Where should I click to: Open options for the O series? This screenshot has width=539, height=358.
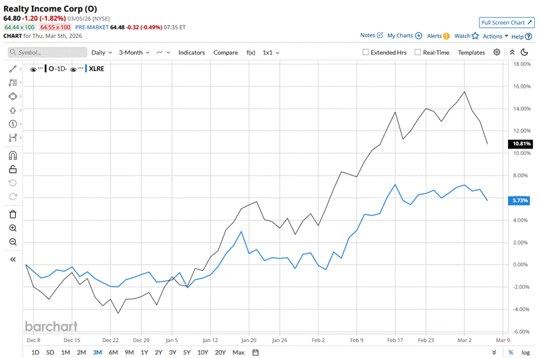[41, 68]
